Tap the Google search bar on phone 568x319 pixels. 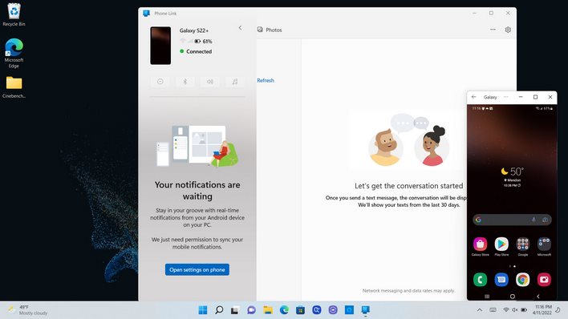(512, 220)
